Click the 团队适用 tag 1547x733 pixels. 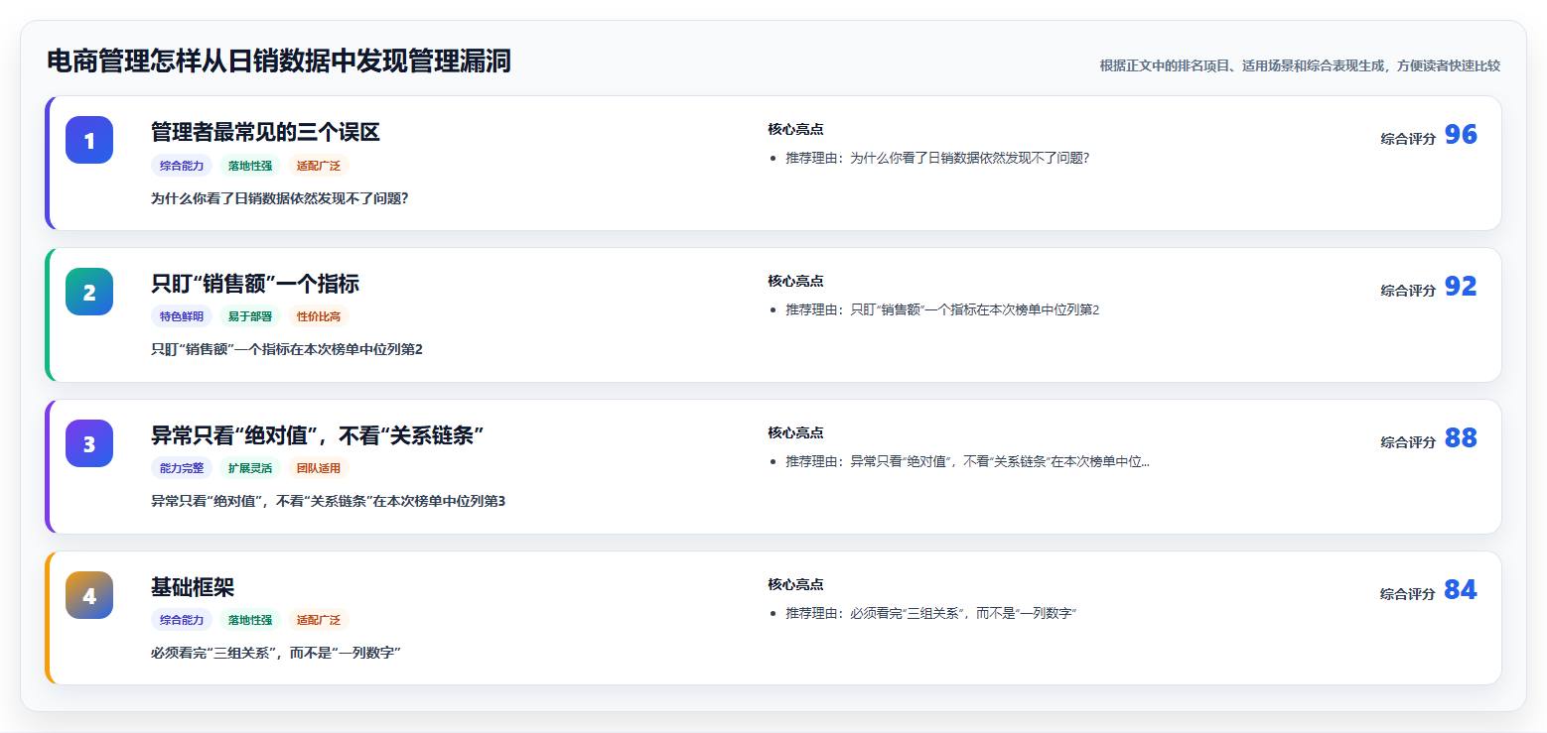point(319,469)
